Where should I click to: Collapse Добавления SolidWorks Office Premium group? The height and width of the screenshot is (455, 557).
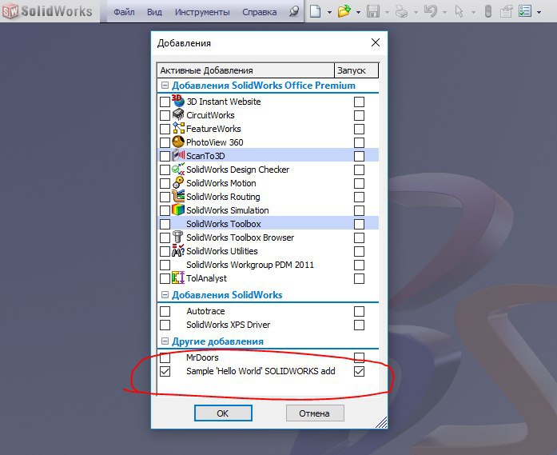tap(165, 86)
